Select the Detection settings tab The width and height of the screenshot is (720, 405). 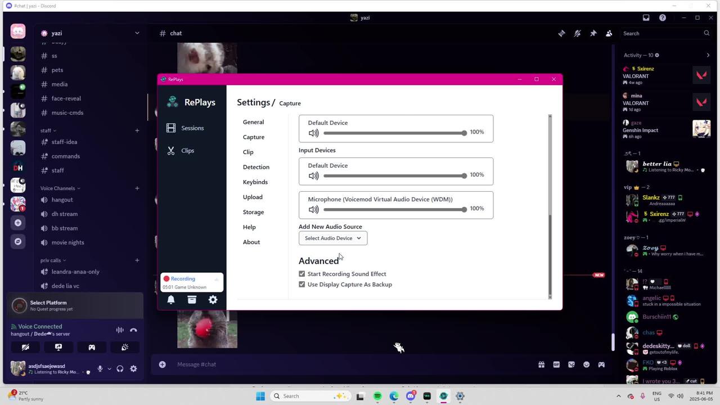[256, 167]
